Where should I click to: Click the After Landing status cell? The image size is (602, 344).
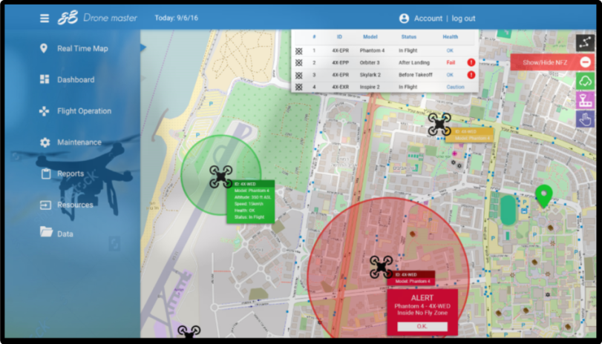pyautogui.click(x=414, y=62)
